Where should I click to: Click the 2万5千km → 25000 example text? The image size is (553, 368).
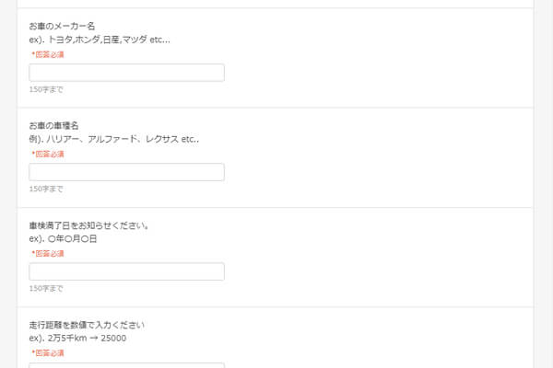click(x=77, y=338)
